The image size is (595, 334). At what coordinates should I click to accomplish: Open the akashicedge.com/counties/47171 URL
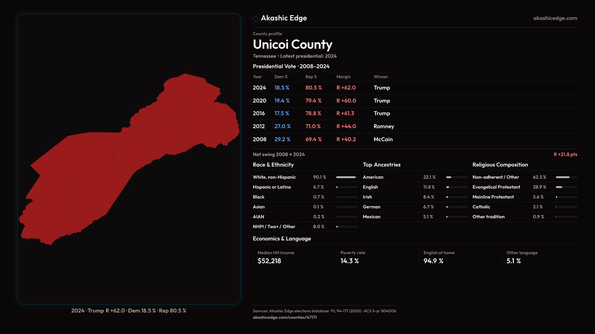pyautogui.click(x=284, y=317)
